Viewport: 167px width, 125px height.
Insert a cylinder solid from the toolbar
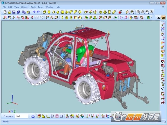[49, 12]
